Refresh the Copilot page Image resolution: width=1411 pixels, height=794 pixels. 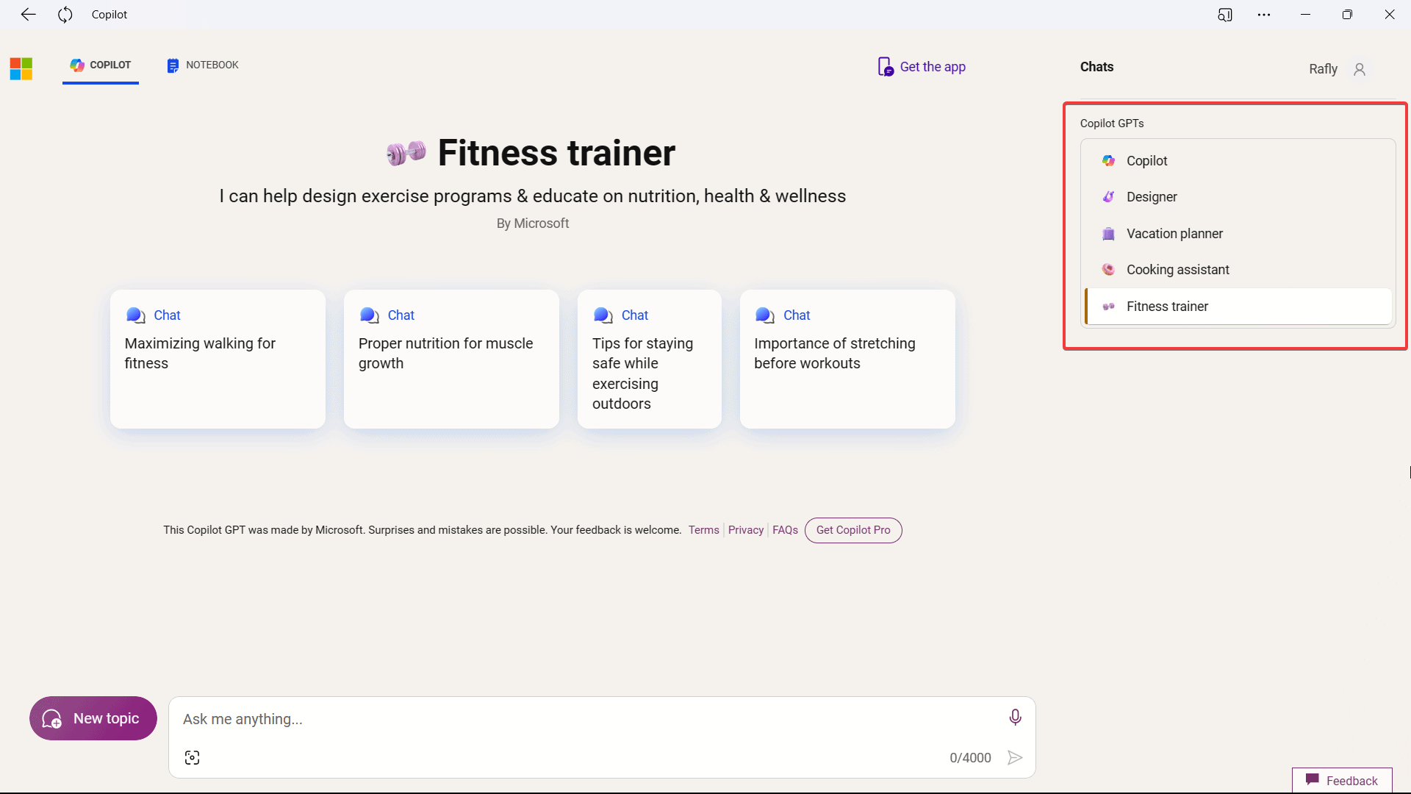65,14
